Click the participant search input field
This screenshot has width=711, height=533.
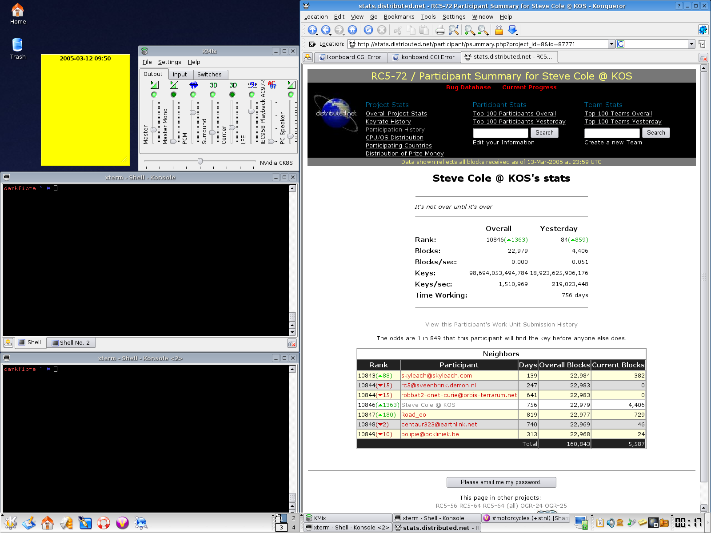coord(500,133)
